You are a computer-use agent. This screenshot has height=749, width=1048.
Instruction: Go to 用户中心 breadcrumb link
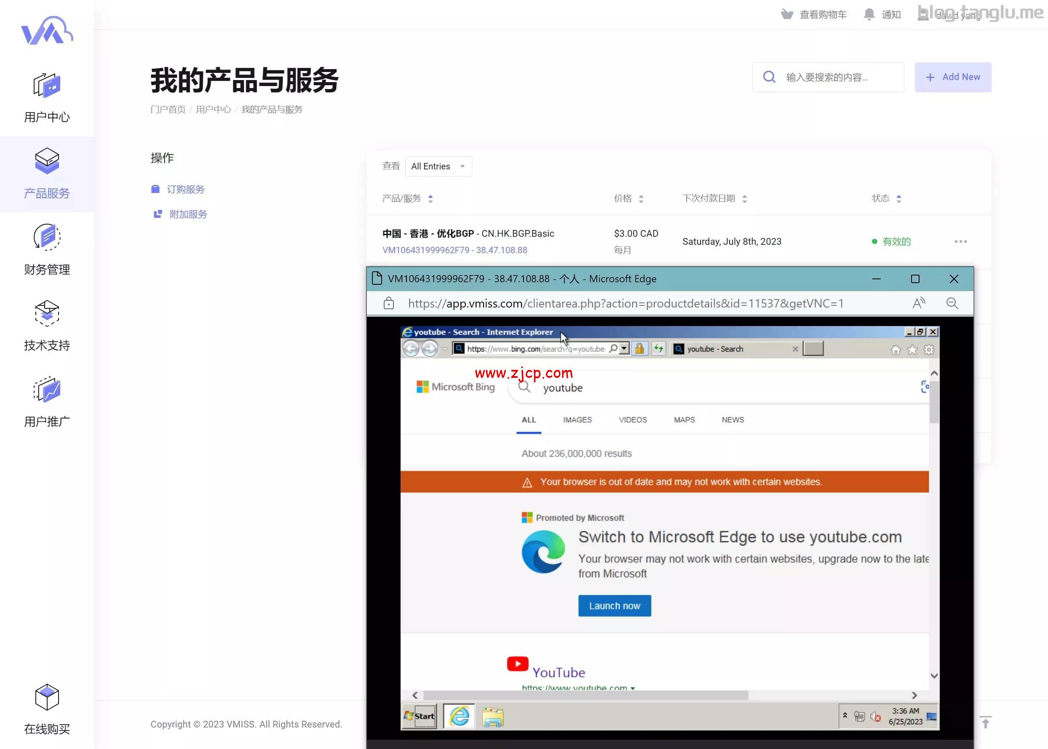pos(214,109)
